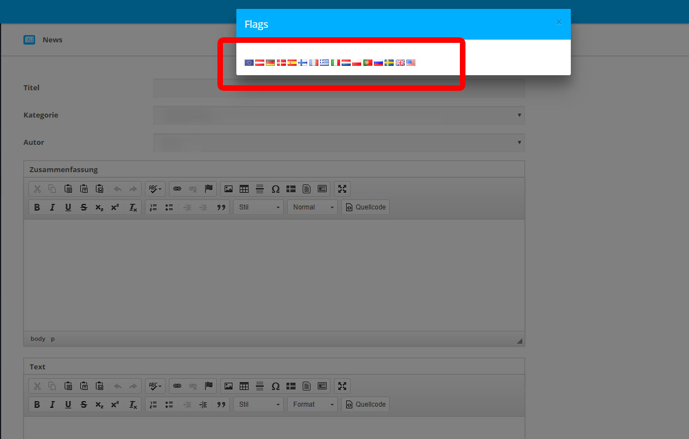Open spellcheck dropdown in Zusammenfassung toolbar
Screen dimensions: 689x439
pos(155,189)
